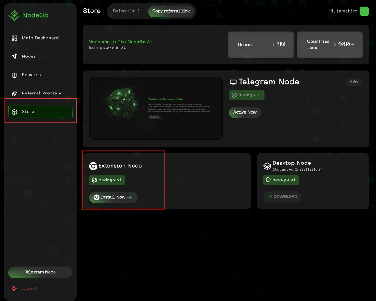Screen dimensions: 376x301
Task: Click the 1.0x multiplier badge
Action: click(354, 82)
